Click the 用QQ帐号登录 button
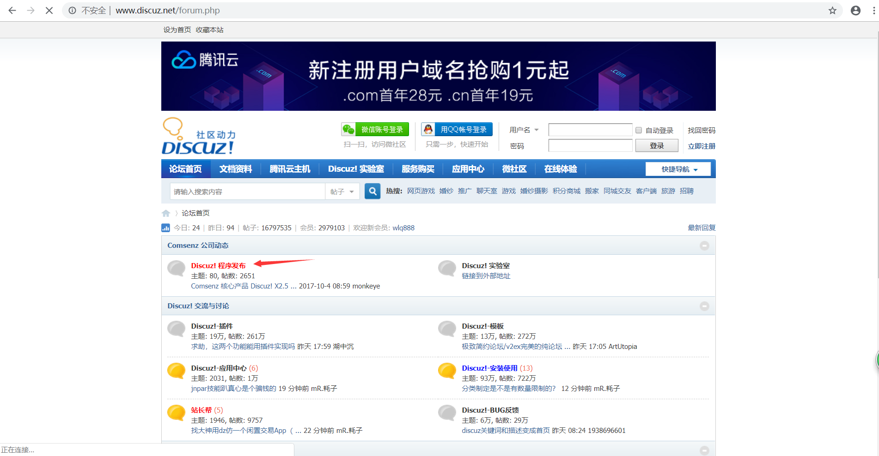 (x=457, y=130)
